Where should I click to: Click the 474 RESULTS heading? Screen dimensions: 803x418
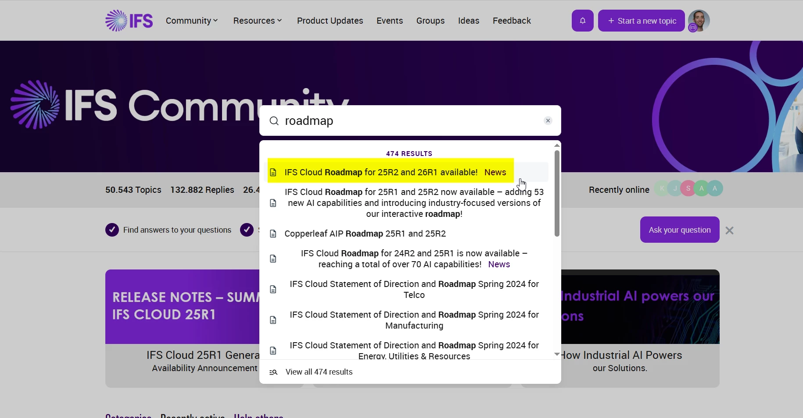(409, 154)
